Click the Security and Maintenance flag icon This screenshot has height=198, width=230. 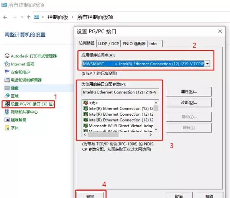point(7,72)
